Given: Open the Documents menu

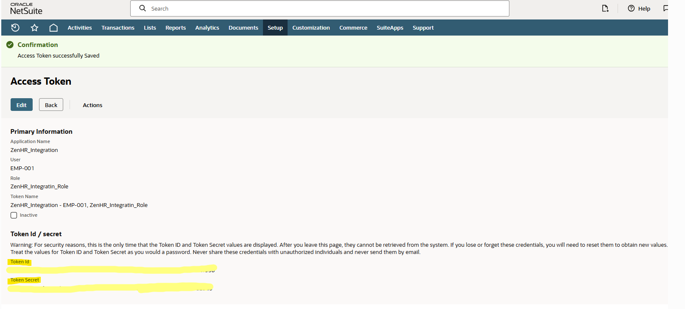Looking at the screenshot, I should [x=243, y=28].
